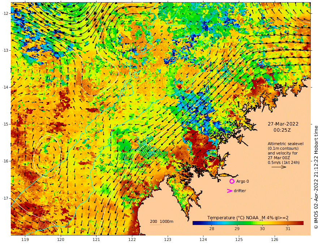318x246 pixels.
Task: Click the '0.5m/s (1kt 24h)' label
Action: tap(284, 162)
